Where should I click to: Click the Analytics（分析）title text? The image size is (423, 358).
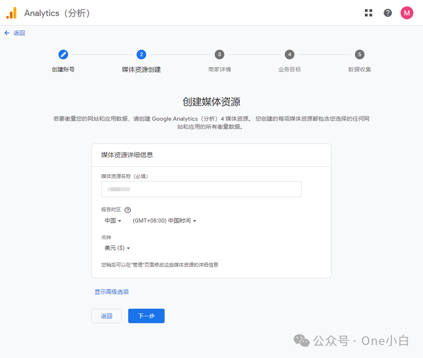[x=57, y=13]
